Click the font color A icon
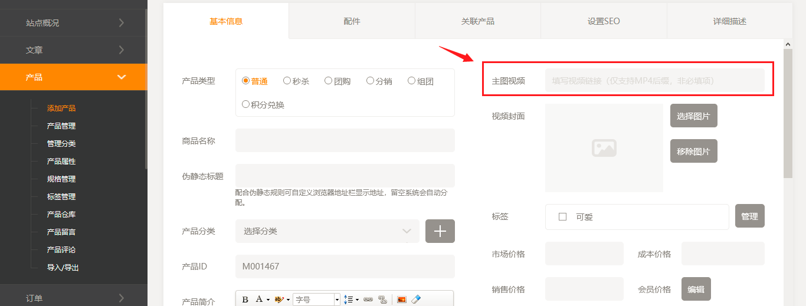The image size is (806, 306). [259, 300]
